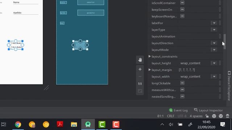
Task: Click the layoutAnimation value field
Action: 198,36
